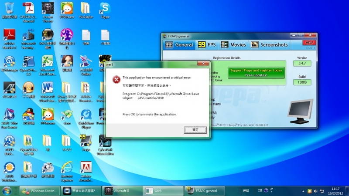Click the Build field showing 13809
The width and height of the screenshot is (349, 196).
coord(302,82)
